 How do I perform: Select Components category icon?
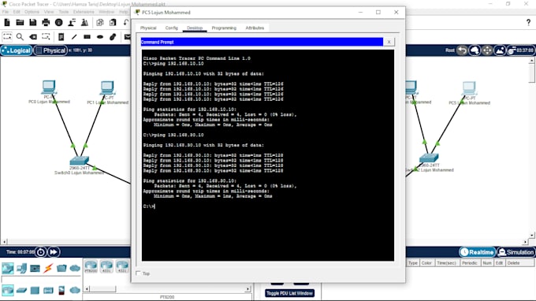[35, 269]
